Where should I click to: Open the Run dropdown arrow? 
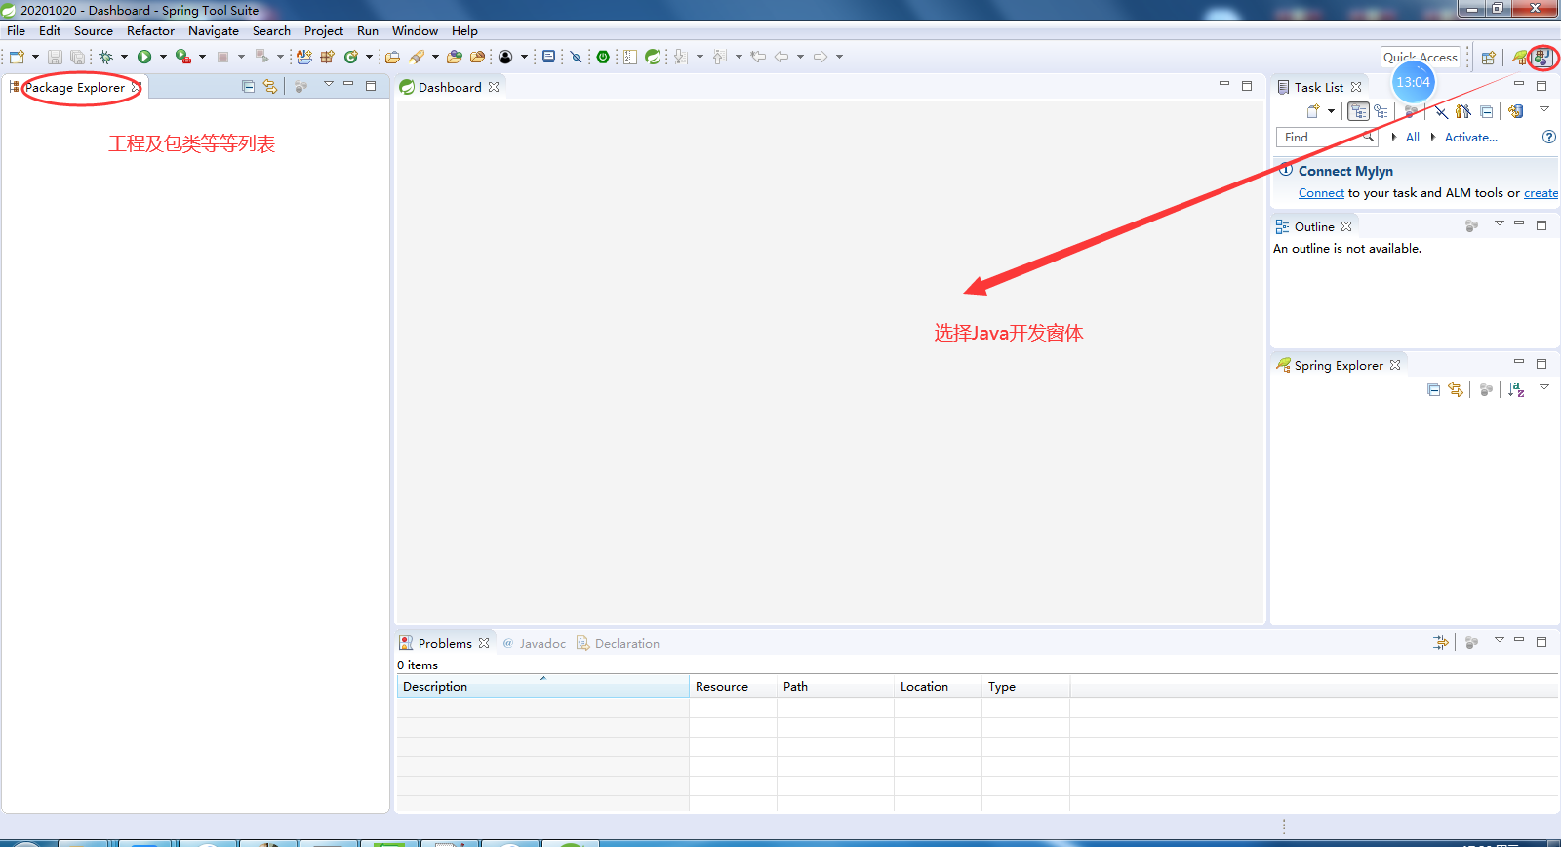pos(163,57)
